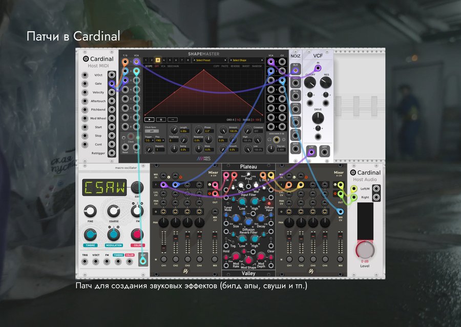The width and height of the screenshot is (461, 327).
Task: Open the ShapeMaster Trigger T/G dropdown
Action: pyautogui.click(x=150, y=140)
